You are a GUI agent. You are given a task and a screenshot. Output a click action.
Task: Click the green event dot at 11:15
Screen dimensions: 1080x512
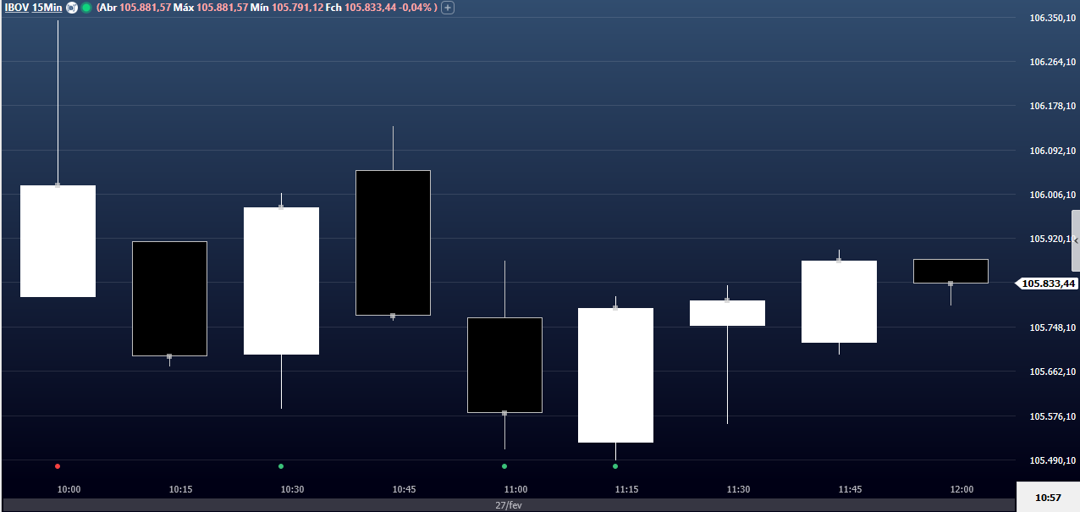coord(615,466)
